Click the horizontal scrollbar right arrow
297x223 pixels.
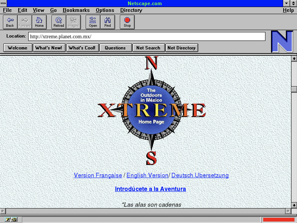[x=288, y=211]
